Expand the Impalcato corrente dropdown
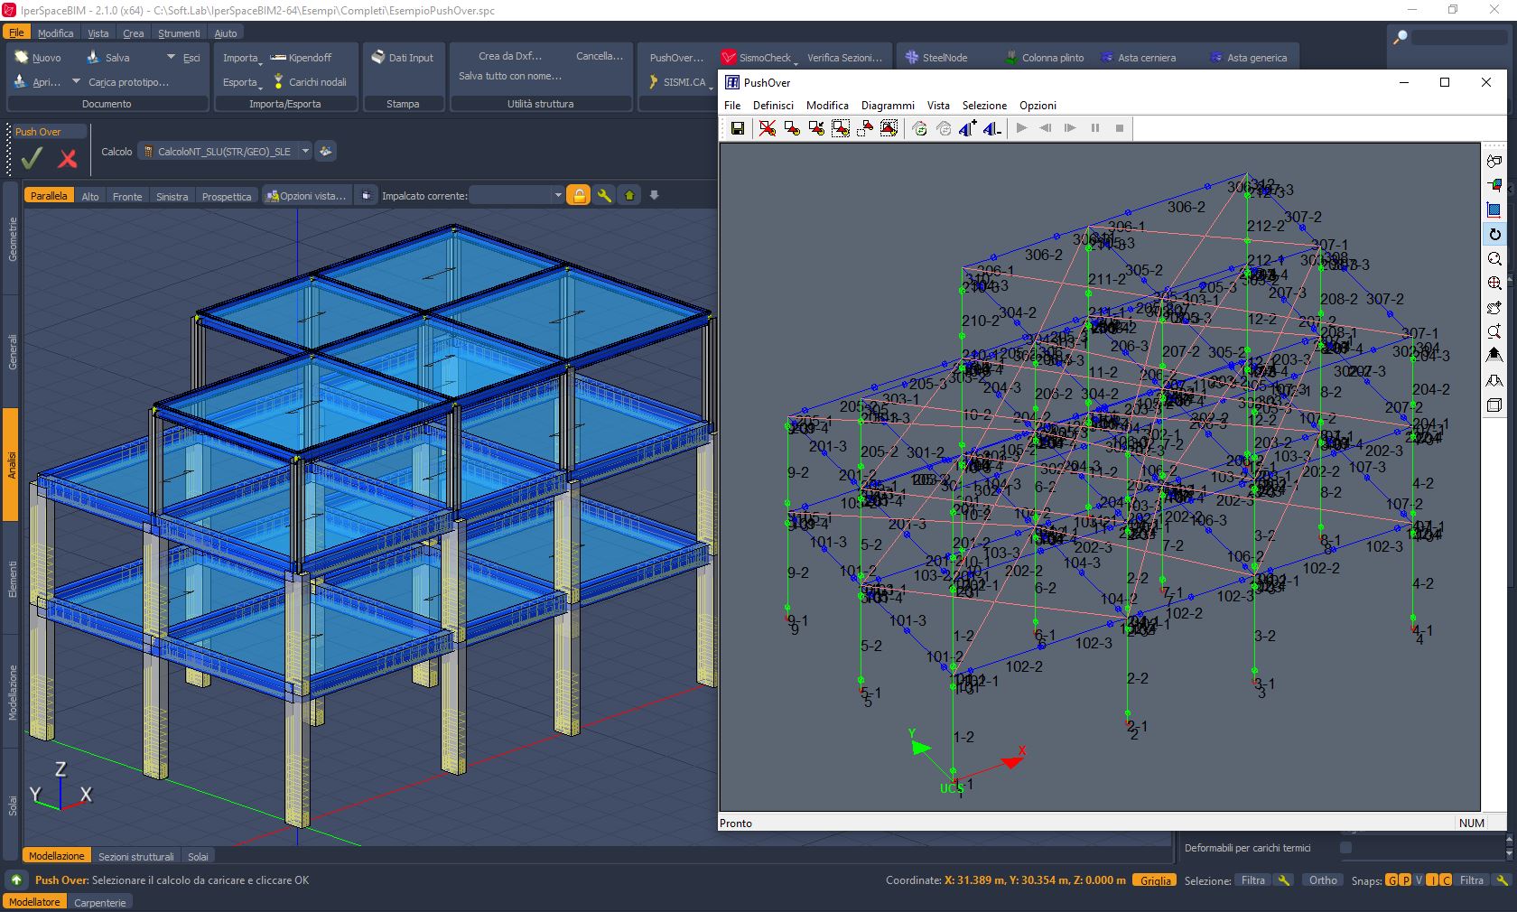The height and width of the screenshot is (912, 1517). [x=557, y=195]
